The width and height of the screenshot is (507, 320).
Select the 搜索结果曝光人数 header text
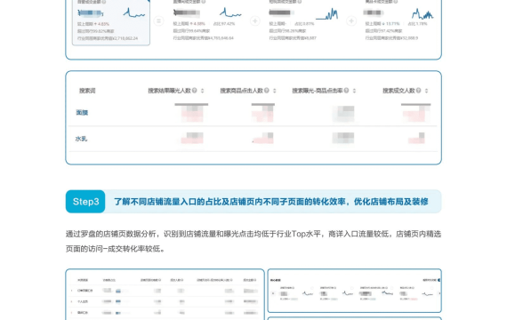169,91
